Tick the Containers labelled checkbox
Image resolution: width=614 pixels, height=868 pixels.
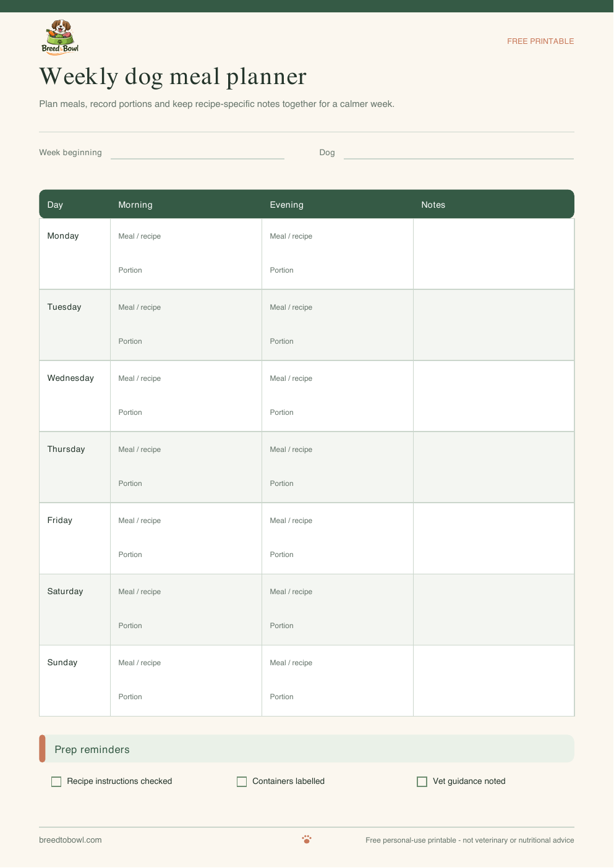coord(242,781)
